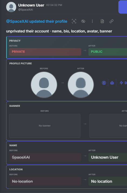Click the 'before' banner box reading 'No banner'

coord(45,126)
